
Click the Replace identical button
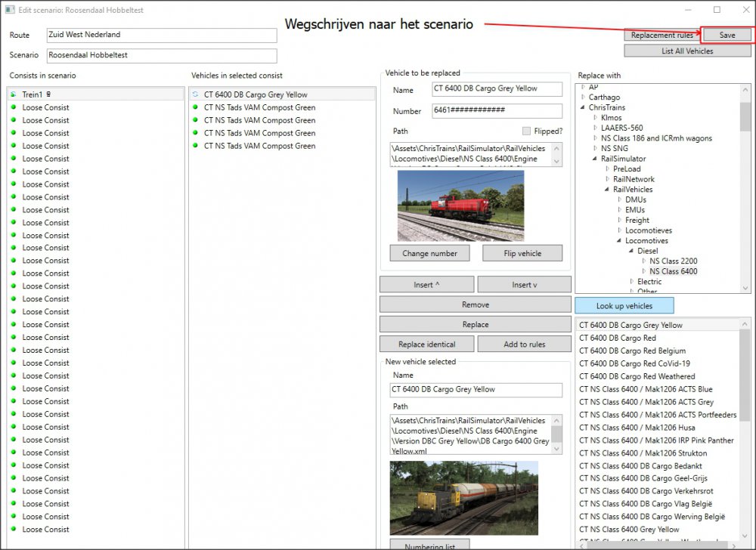tap(426, 345)
